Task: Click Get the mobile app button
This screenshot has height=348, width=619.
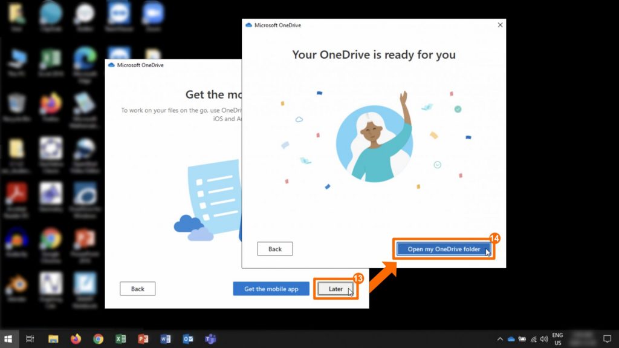Action: (271, 289)
